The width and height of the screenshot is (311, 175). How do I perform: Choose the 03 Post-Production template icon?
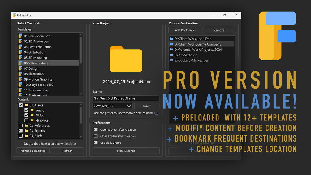(x=20, y=47)
